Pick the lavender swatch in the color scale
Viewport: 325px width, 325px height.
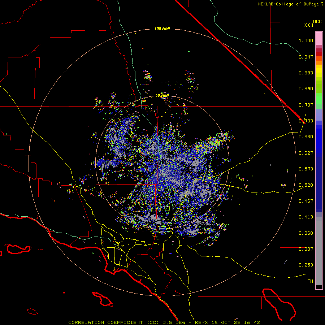tap(319, 114)
